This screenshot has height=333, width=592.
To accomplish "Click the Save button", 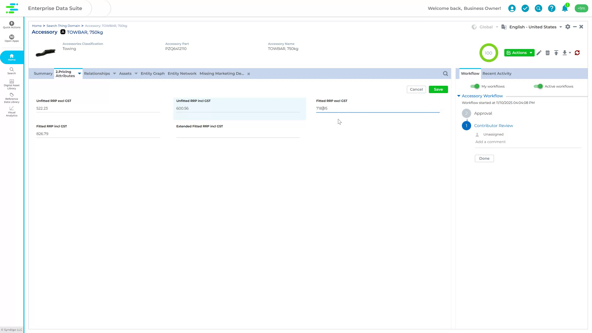I will pyautogui.click(x=438, y=89).
